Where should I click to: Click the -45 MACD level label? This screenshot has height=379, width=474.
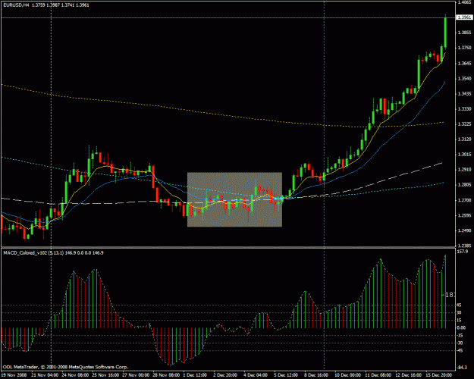click(x=460, y=351)
